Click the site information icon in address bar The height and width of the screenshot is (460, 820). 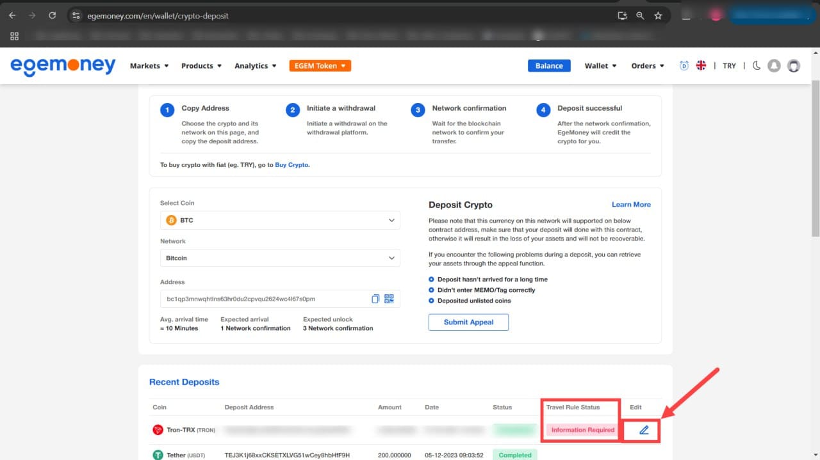point(76,15)
